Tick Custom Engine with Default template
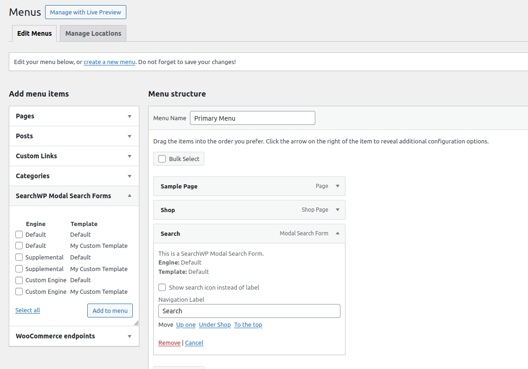The width and height of the screenshot is (528, 369). click(19, 280)
